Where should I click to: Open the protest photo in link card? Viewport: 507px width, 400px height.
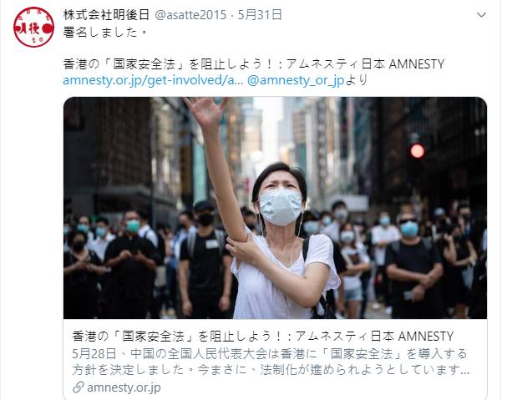[275, 208]
